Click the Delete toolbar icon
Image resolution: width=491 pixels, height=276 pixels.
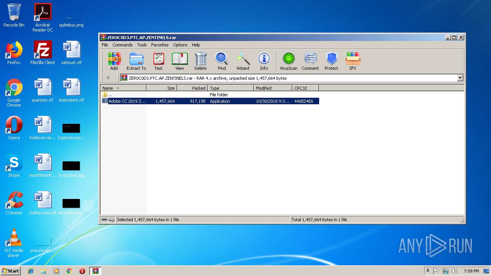point(201,61)
